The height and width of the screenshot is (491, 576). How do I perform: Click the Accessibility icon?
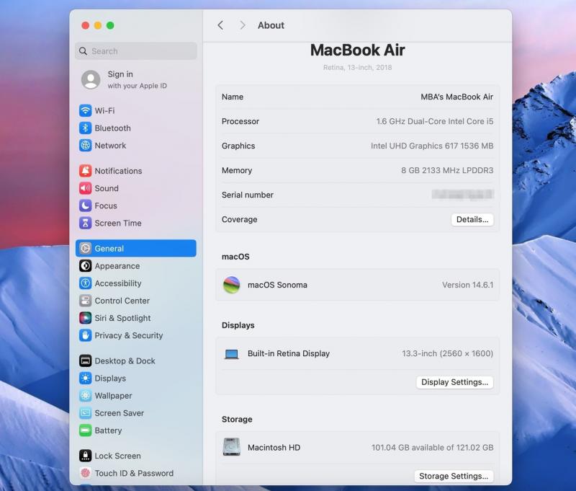coord(85,283)
